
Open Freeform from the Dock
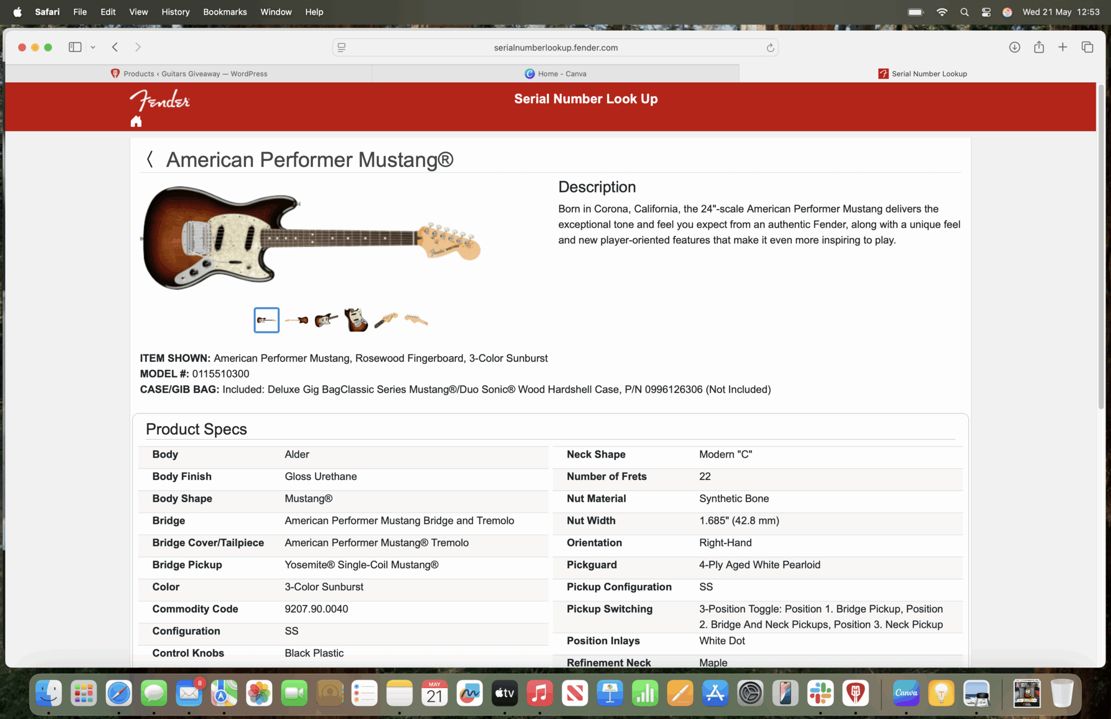click(x=470, y=693)
